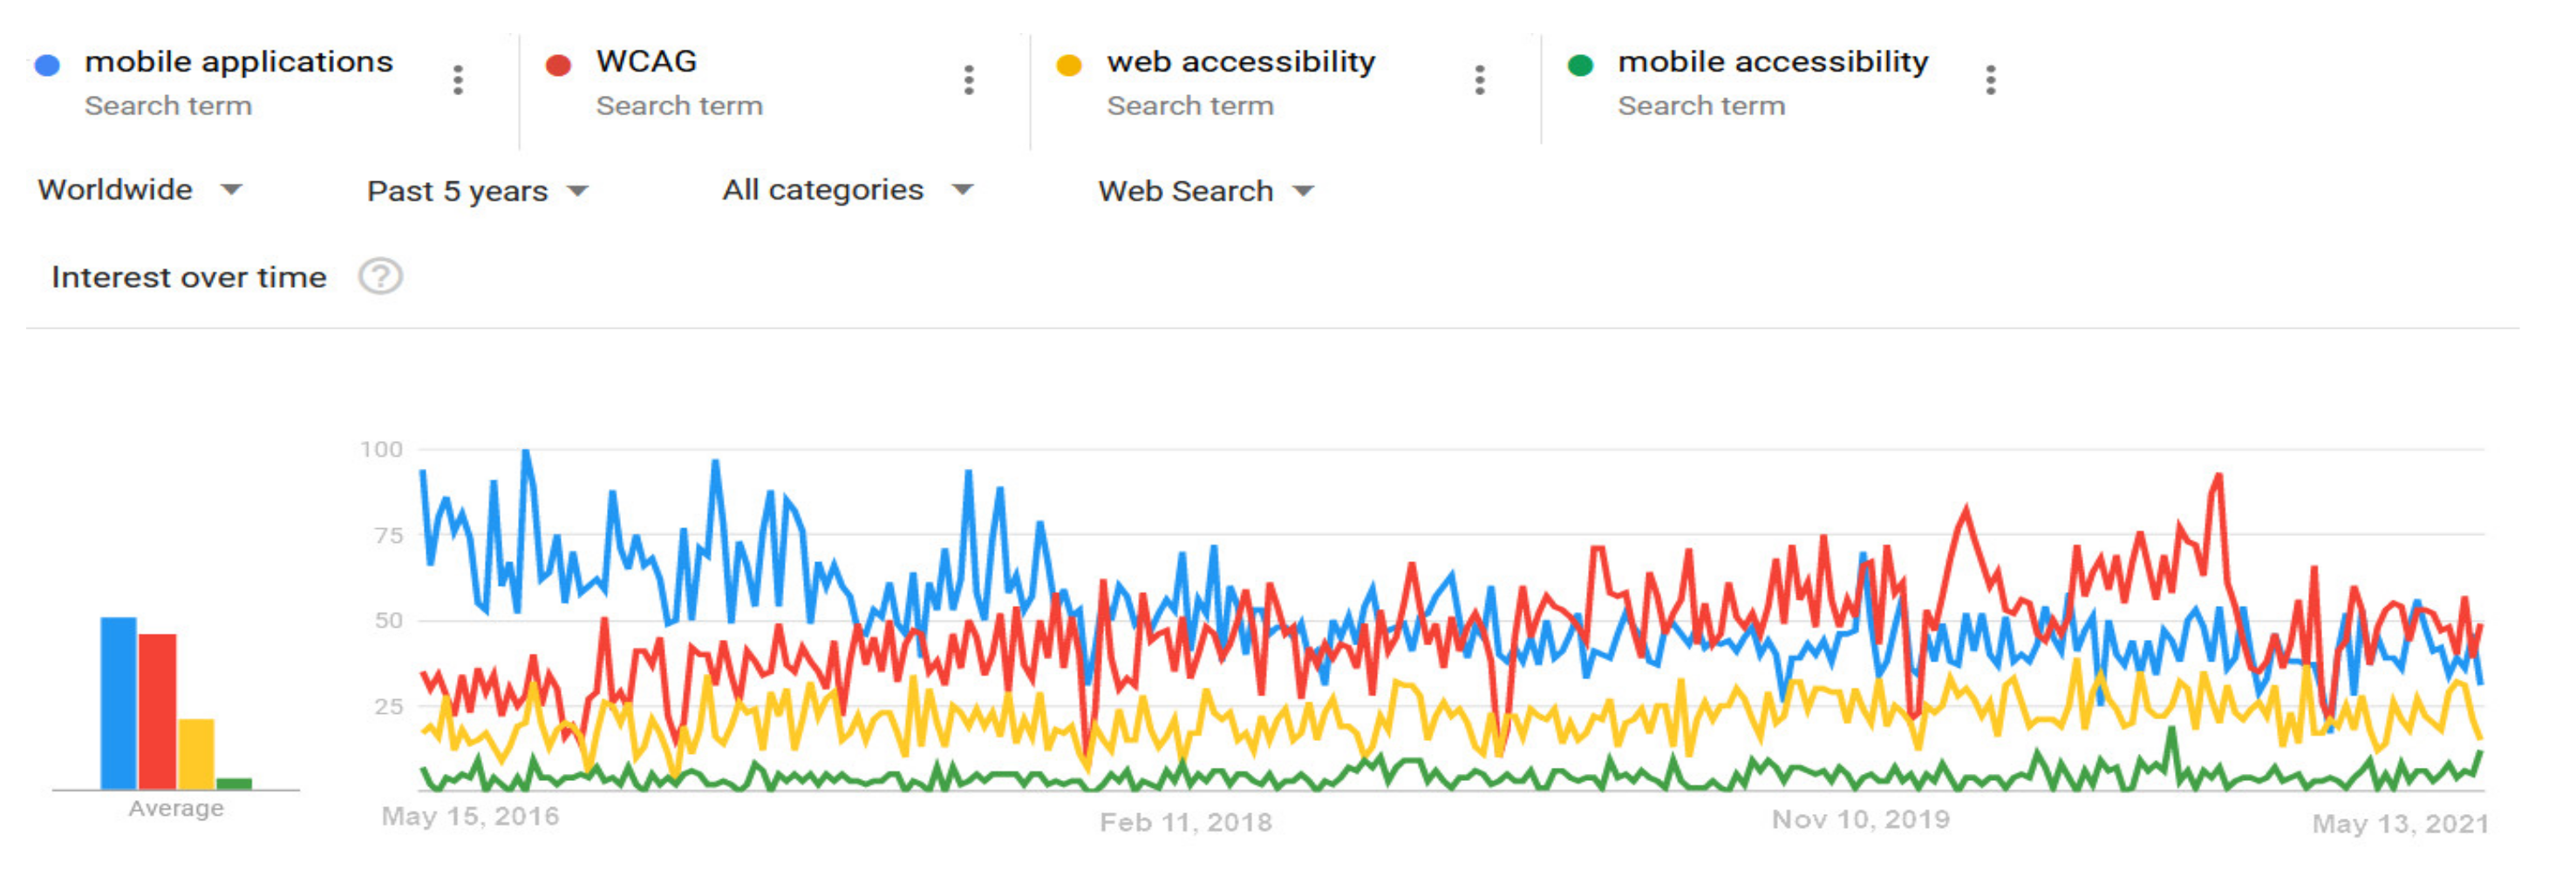Viewport: 2576px width, 883px height.
Task: Click the Interest over time help icon
Action: [x=380, y=277]
